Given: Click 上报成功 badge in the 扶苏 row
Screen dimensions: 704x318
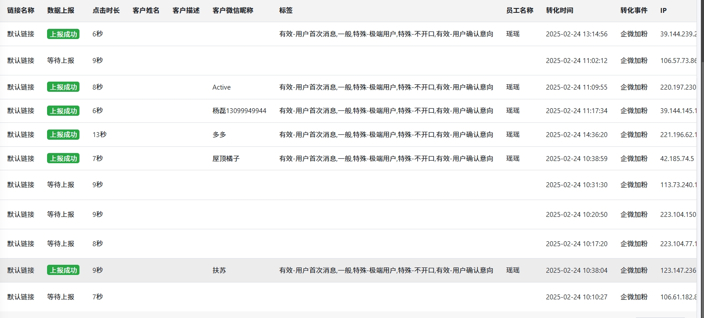Looking at the screenshot, I should point(63,270).
